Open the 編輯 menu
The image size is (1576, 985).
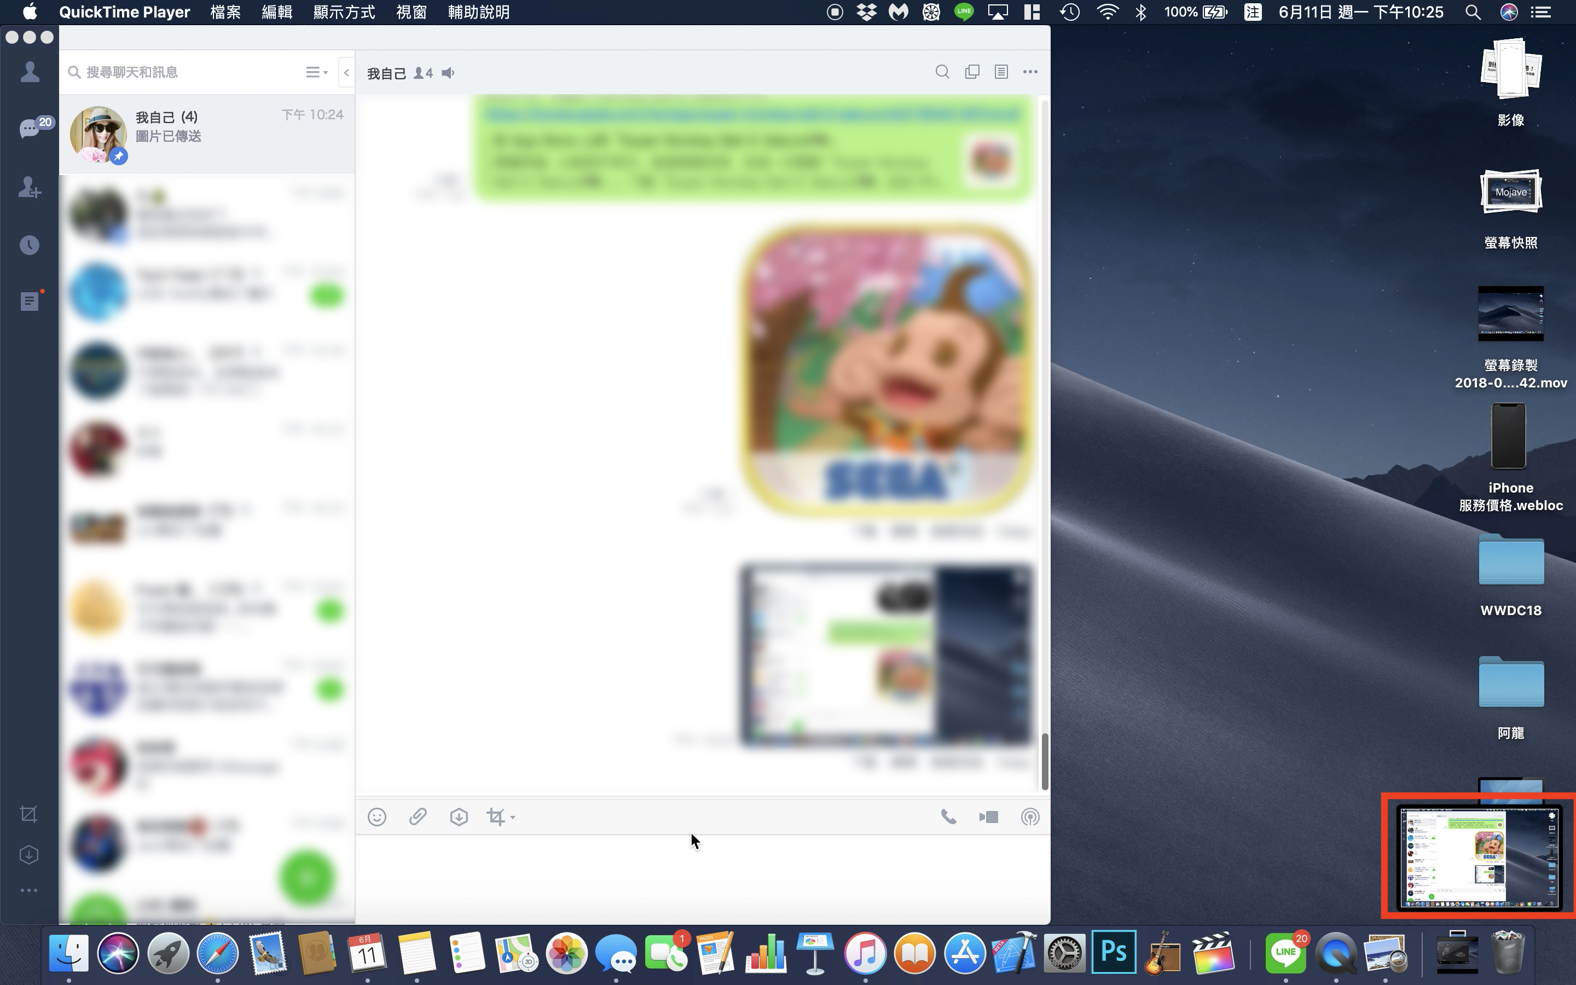(277, 11)
